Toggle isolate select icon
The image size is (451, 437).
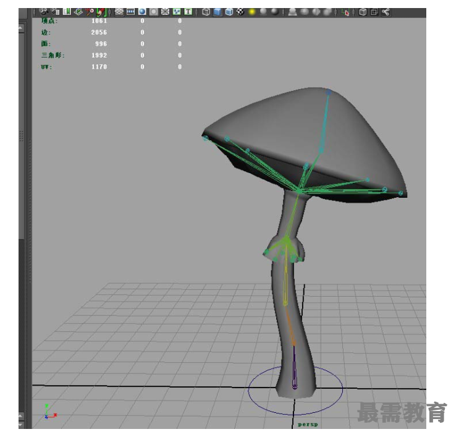tap(345, 12)
